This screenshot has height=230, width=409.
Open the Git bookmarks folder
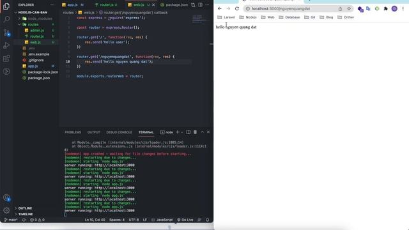309,17
